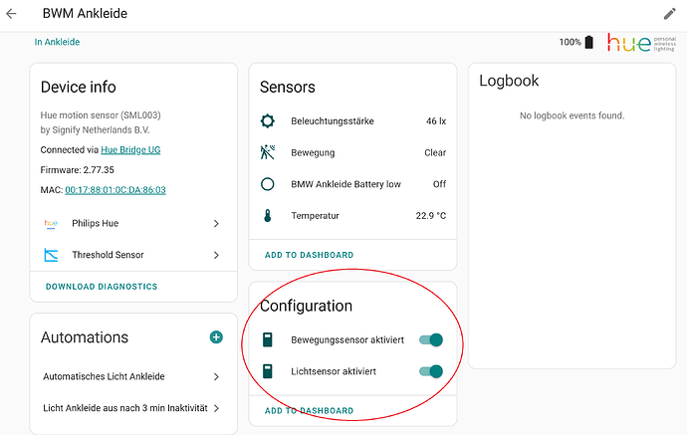This screenshot has height=435, width=687.
Task: Click the Bewegungssensor aktiviert label
Action: click(x=347, y=340)
